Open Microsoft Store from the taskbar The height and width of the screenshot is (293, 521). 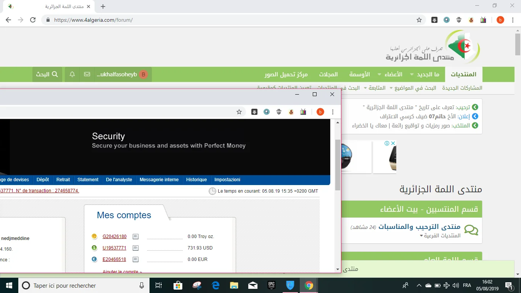pyautogui.click(x=178, y=285)
